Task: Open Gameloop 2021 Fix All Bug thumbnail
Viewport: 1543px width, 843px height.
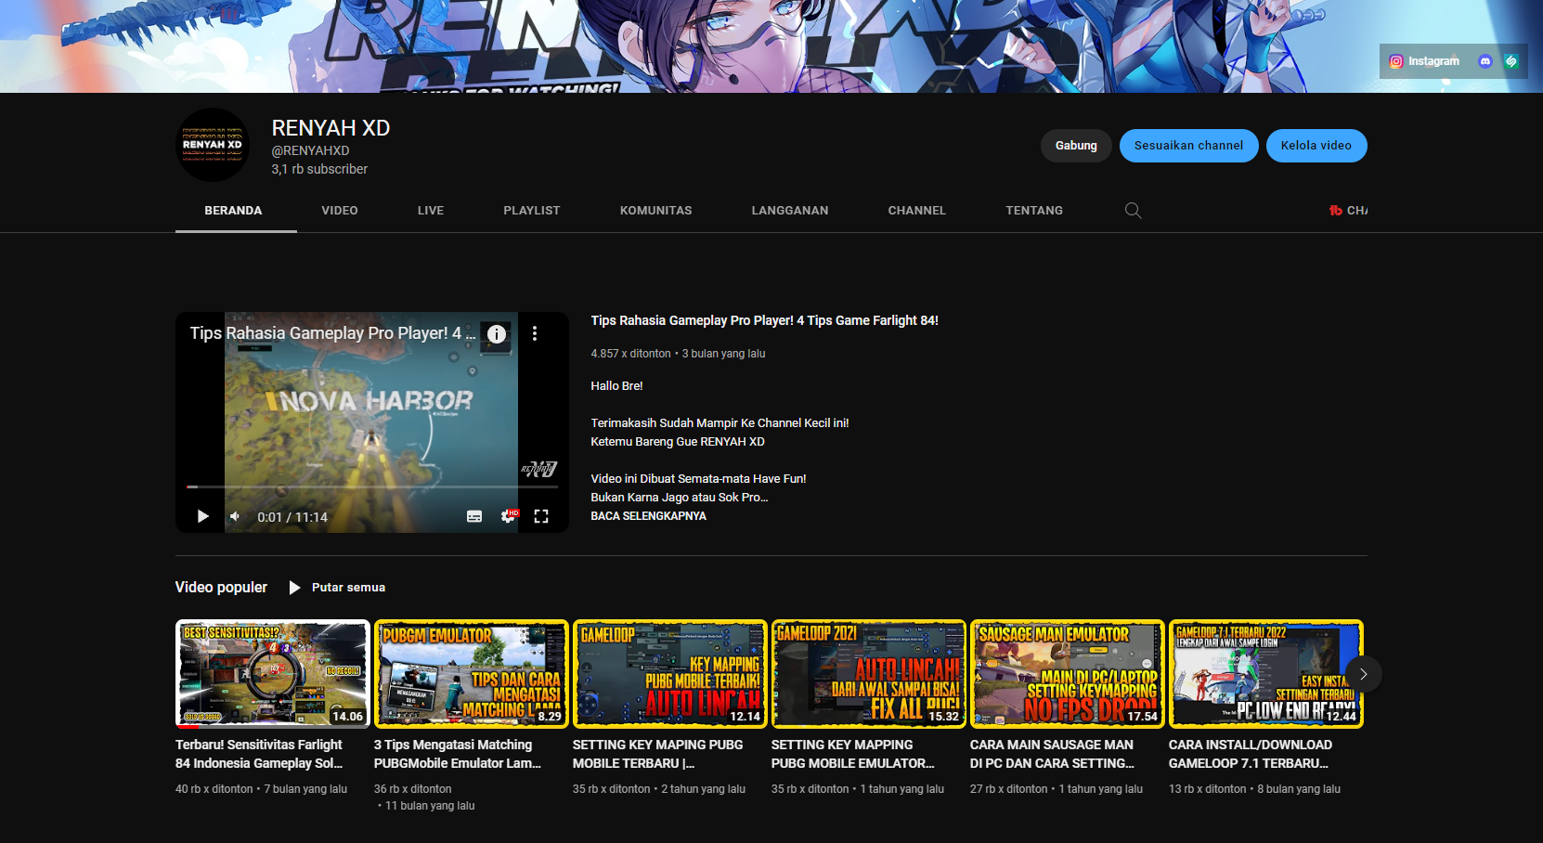Action: coord(868,674)
